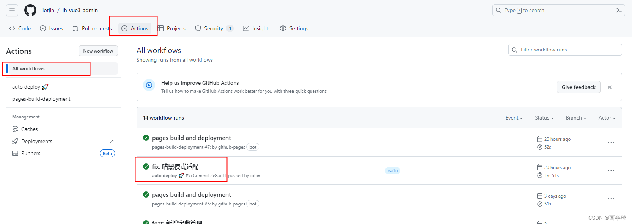Viewport: 632px width, 224px height.
Task: Open the pages build and deployment #6 run
Action: [x=191, y=194]
